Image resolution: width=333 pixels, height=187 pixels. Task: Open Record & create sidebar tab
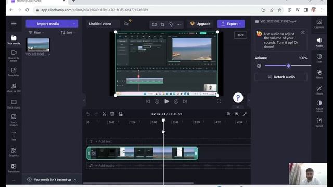pos(14,56)
